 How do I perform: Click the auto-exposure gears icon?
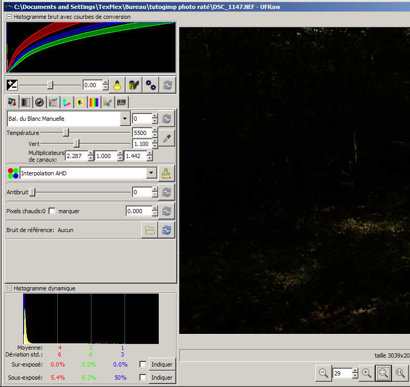tap(151, 85)
